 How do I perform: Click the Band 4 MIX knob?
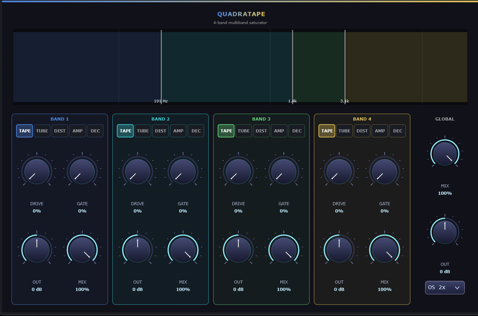coord(385,250)
